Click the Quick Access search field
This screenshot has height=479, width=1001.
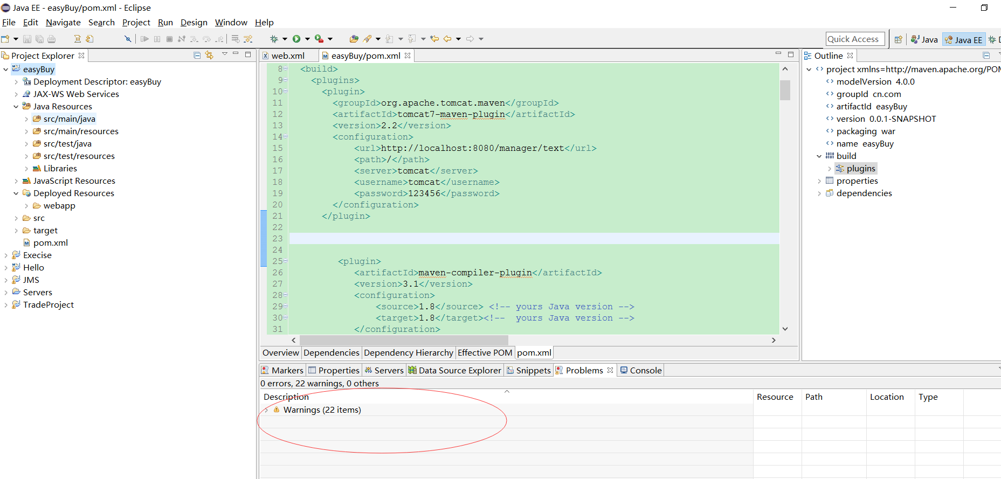tap(855, 39)
